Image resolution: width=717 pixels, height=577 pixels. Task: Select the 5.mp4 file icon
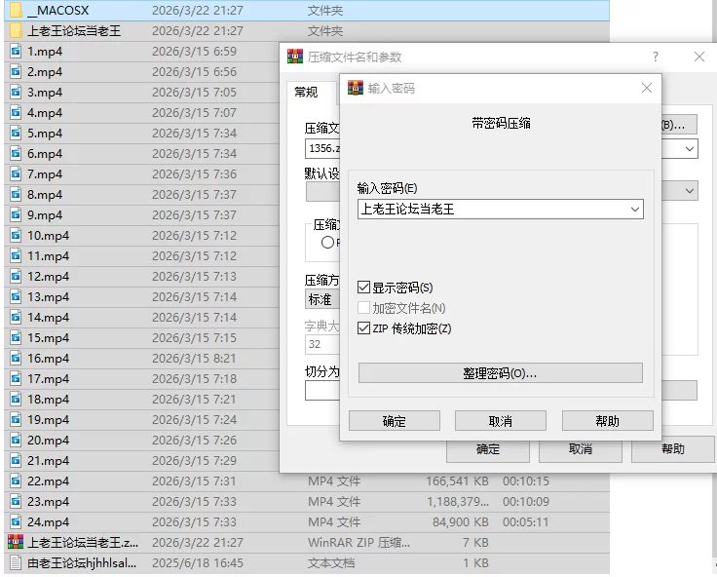16,134
